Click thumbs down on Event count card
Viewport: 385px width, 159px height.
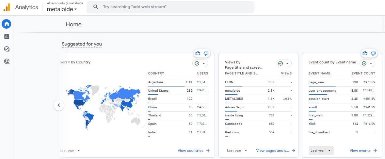coord(373,53)
